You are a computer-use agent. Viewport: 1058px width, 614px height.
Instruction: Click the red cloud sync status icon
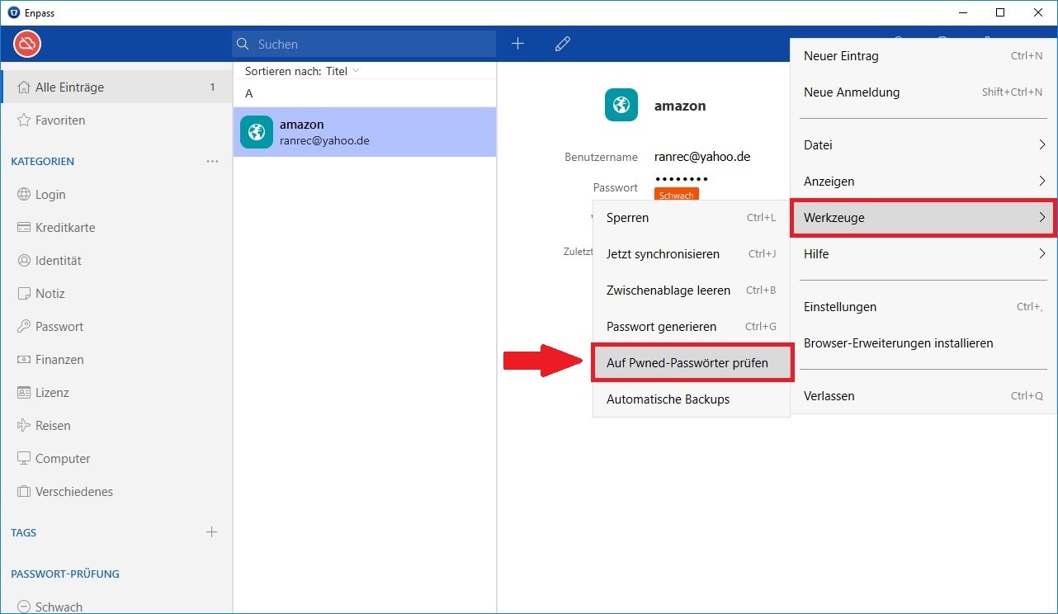pyautogui.click(x=27, y=44)
